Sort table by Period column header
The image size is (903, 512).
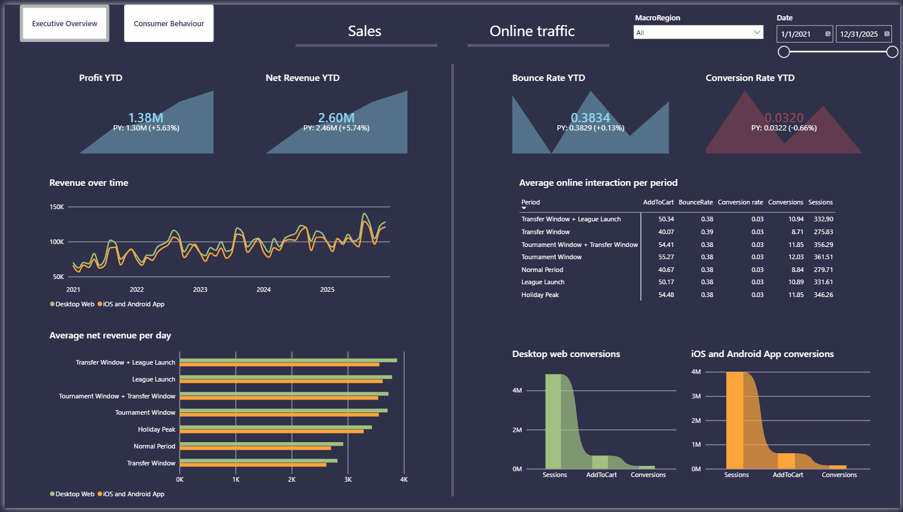coord(530,202)
